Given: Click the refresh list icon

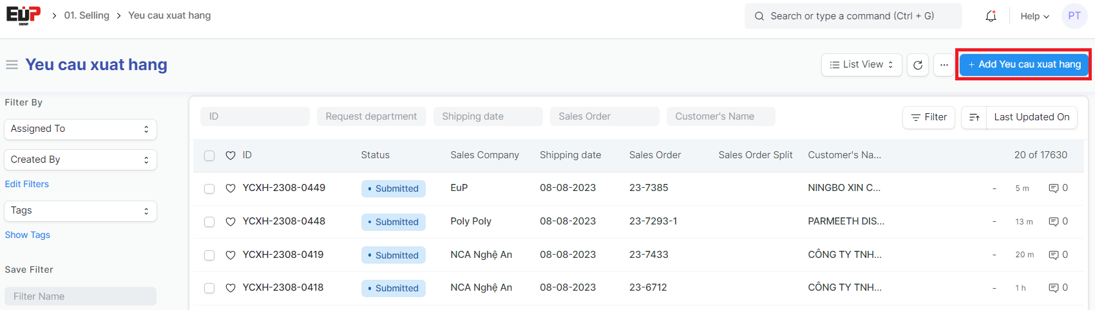Looking at the screenshot, I should (x=917, y=65).
